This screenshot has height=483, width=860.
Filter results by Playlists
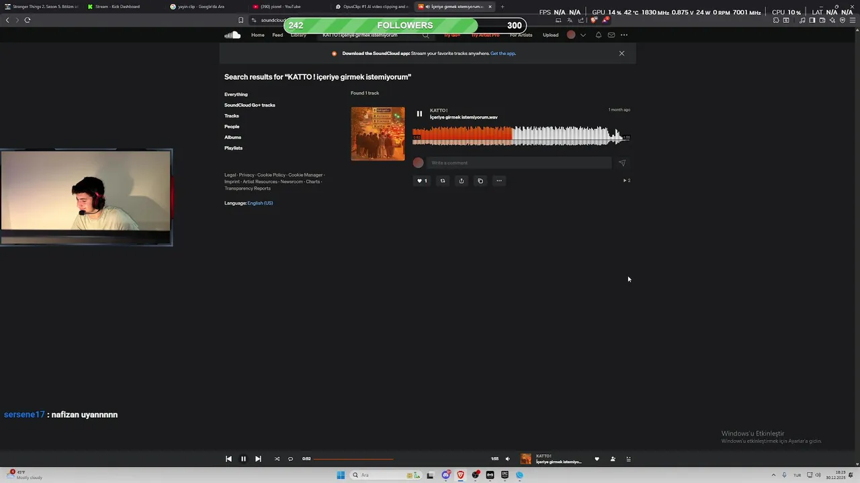click(x=233, y=148)
